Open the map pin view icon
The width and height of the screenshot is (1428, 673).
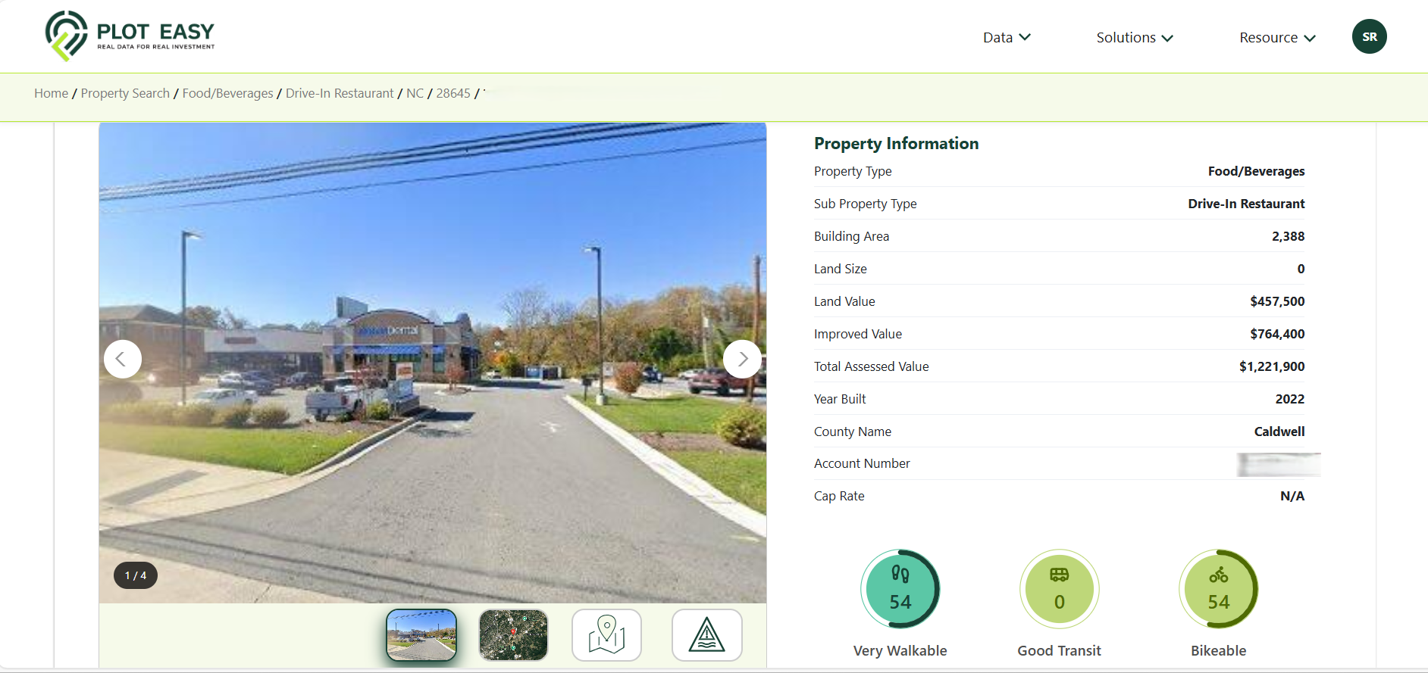point(606,635)
